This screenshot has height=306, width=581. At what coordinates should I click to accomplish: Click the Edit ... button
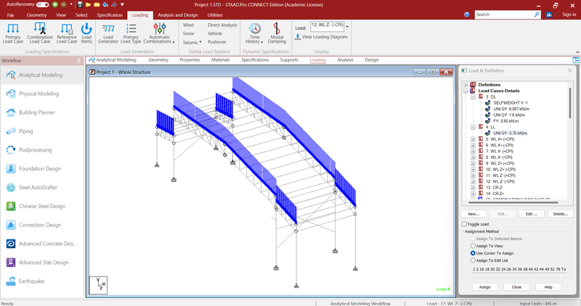coord(532,214)
